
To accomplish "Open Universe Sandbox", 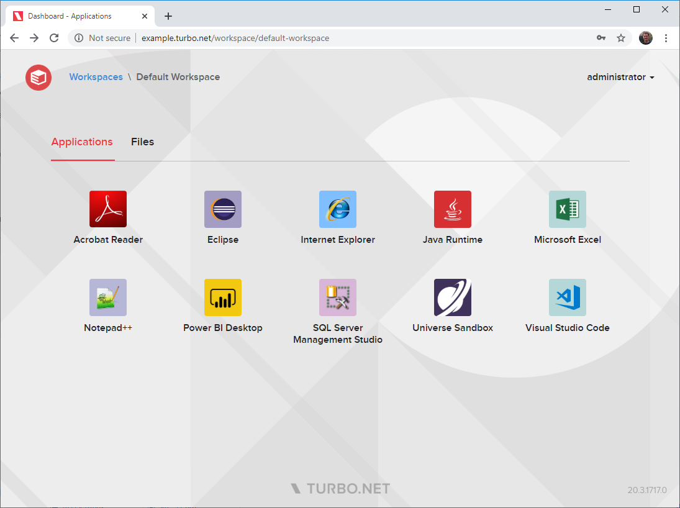I will [x=452, y=297].
